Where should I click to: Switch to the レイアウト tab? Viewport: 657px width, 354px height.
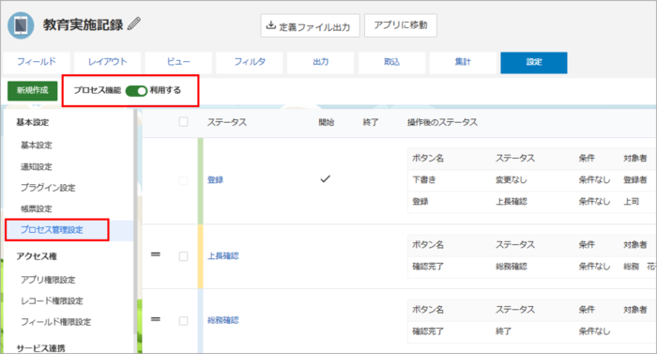107,62
